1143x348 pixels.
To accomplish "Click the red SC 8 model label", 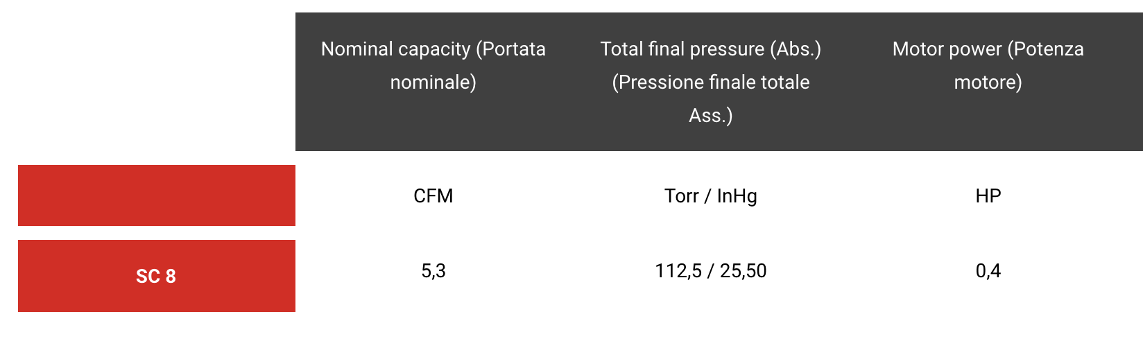I will coord(156,277).
